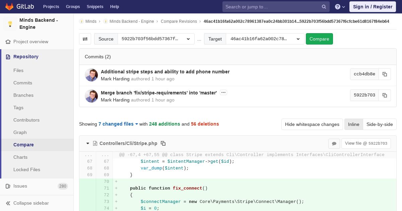This screenshot has height=211, width=402.
Task: Click Mark Harding author name on first commit
Action: [x=115, y=79]
